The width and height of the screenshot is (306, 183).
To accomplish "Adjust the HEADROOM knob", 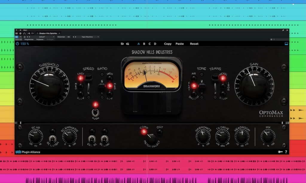I will 242,136.
